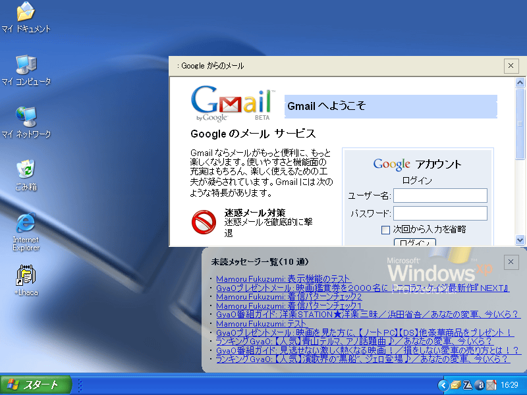This screenshot has height=395, width=527.
Task: Click the 'Google アカウント' login box title
Action: click(x=417, y=164)
